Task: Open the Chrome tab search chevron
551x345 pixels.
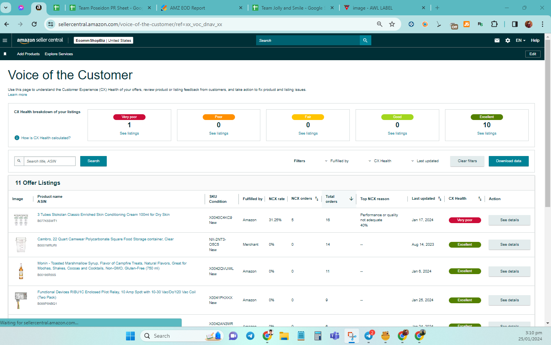Action: (6, 8)
